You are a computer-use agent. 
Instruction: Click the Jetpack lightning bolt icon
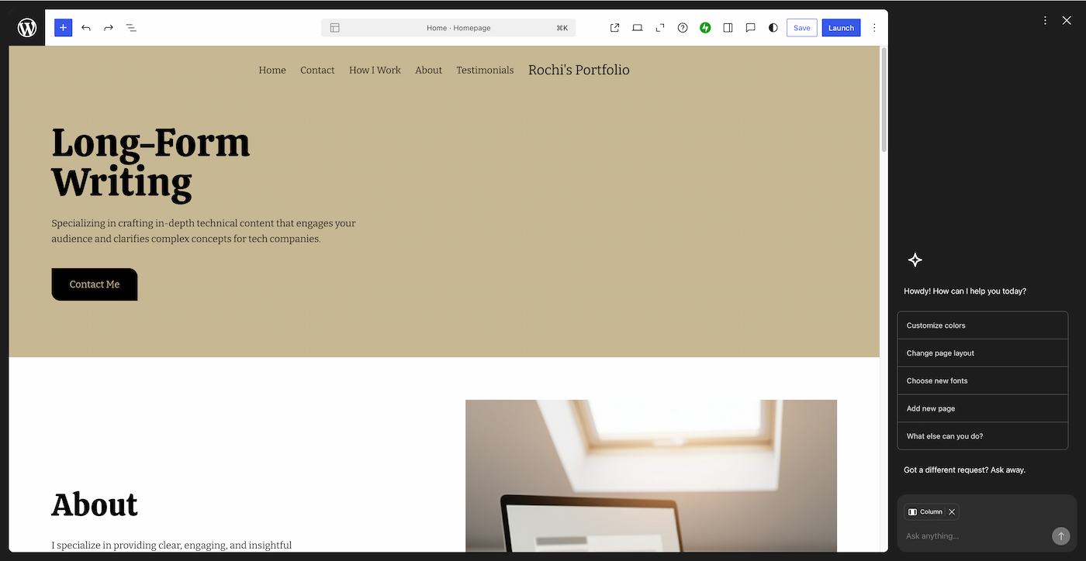tap(705, 28)
